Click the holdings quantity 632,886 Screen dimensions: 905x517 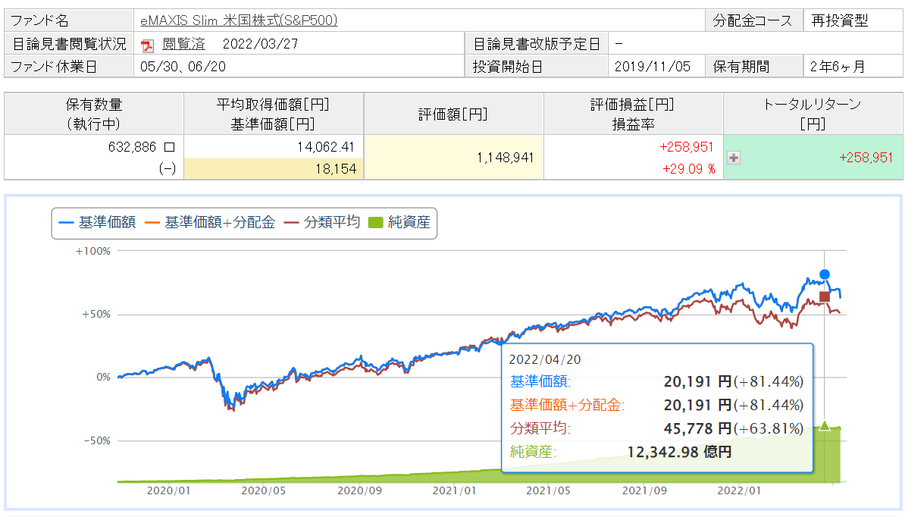pyautogui.click(x=132, y=147)
